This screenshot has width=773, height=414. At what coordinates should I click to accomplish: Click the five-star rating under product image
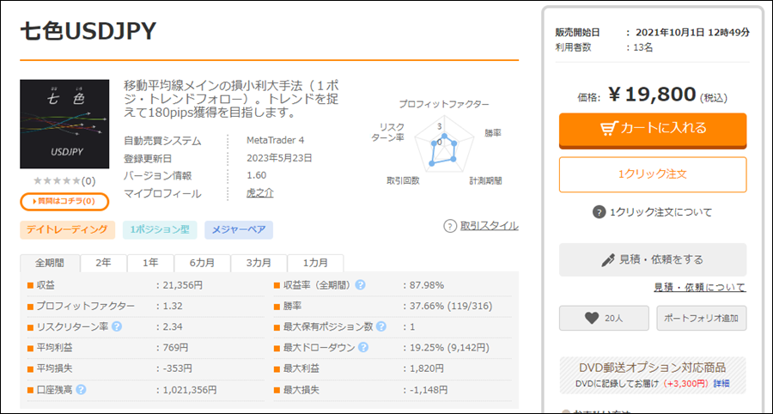(56, 181)
